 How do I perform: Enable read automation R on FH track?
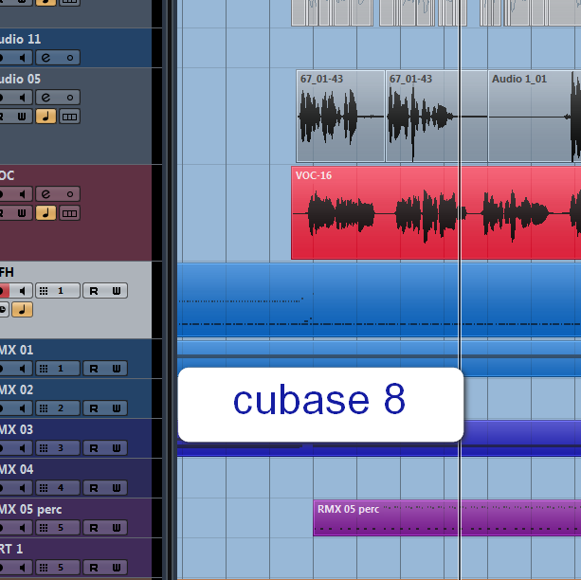[x=94, y=291]
